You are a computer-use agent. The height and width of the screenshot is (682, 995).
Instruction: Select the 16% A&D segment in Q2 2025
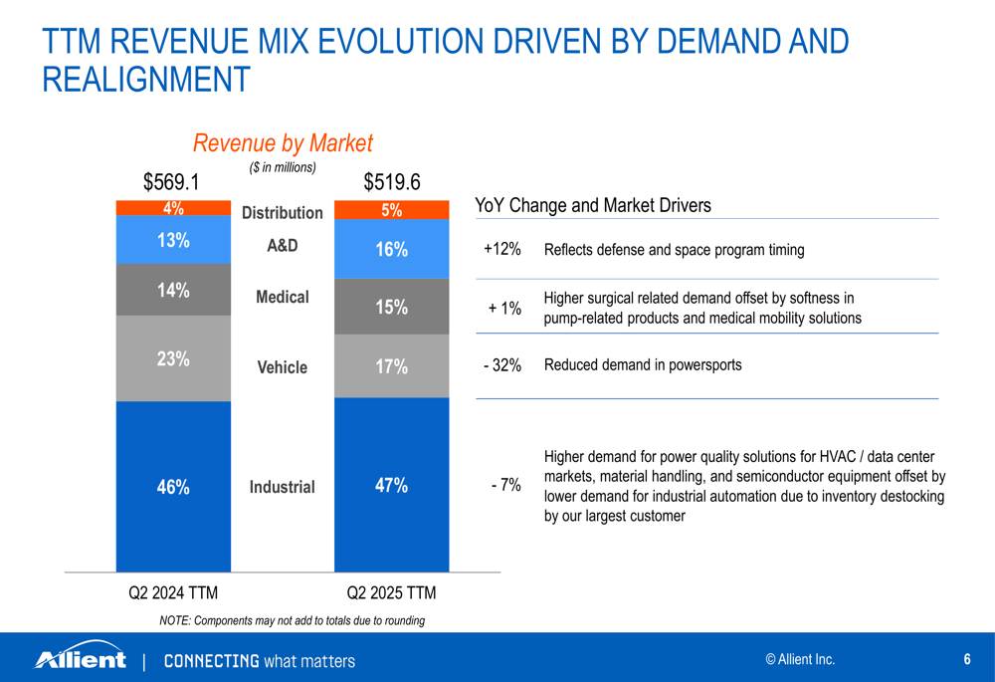tap(391, 249)
